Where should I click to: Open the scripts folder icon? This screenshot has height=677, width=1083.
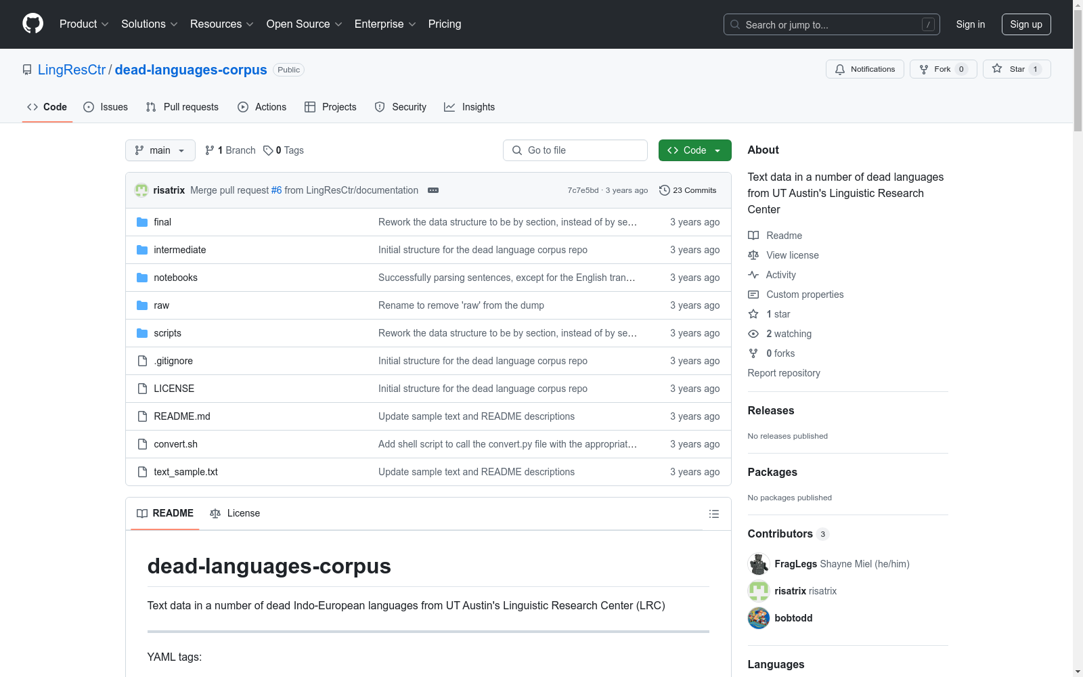coord(142,333)
